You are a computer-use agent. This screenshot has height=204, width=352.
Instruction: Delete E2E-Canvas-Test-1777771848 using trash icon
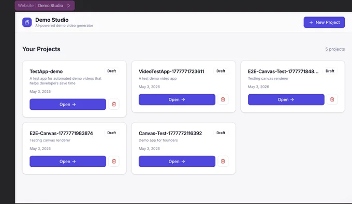coord(332,99)
